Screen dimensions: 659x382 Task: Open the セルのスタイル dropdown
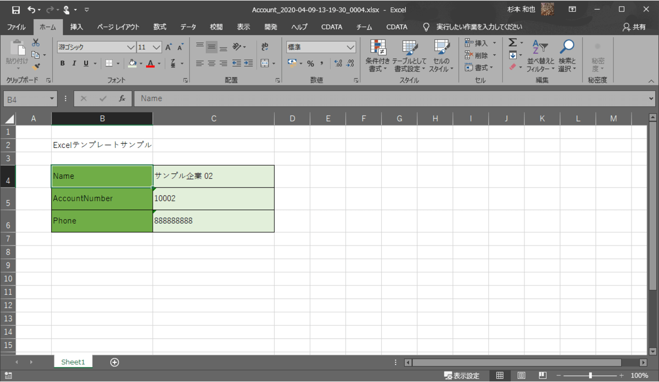(x=441, y=56)
